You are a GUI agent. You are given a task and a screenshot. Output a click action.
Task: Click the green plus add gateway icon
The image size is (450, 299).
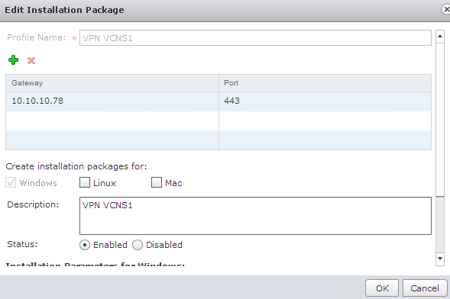click(x=14, y=60)
